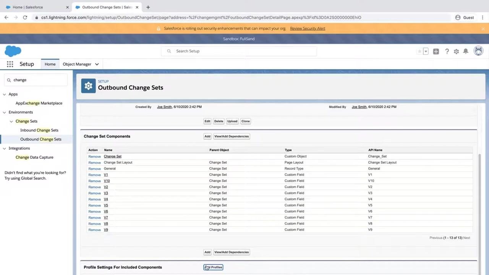Click the Next pagination link
489x275 pixels.
tap(466, 238)
